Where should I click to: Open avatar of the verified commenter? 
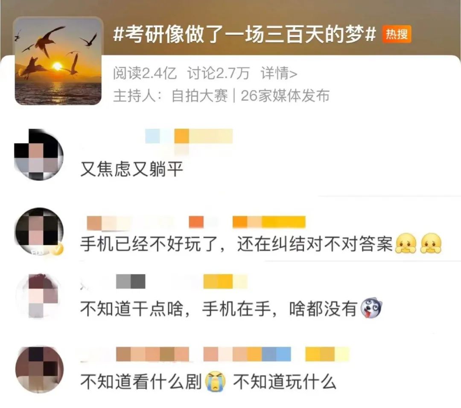click(x=39, y=231)
